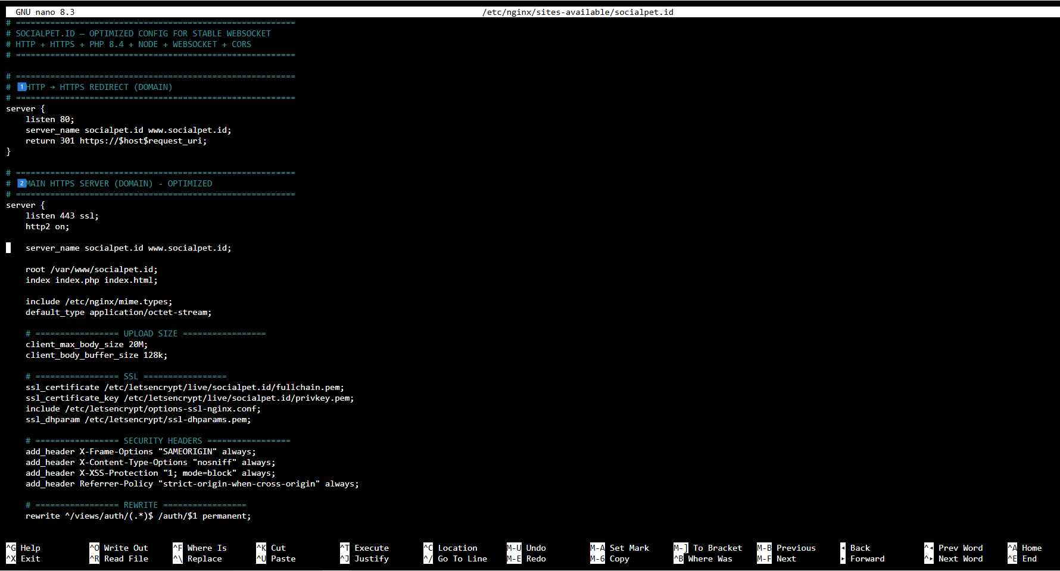Select the ^R Read File shortcut
The height and width of the screenshot is (571, 1060).
coord(119,558)
